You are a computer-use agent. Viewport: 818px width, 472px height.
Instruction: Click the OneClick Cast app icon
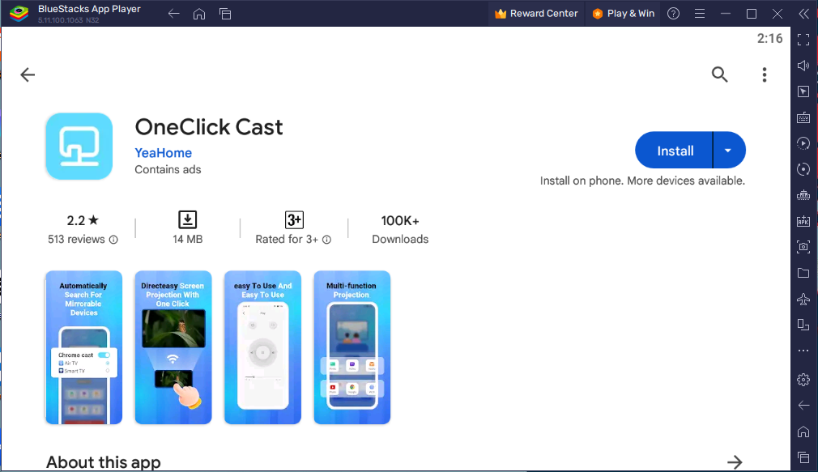[x=79, y=147]
